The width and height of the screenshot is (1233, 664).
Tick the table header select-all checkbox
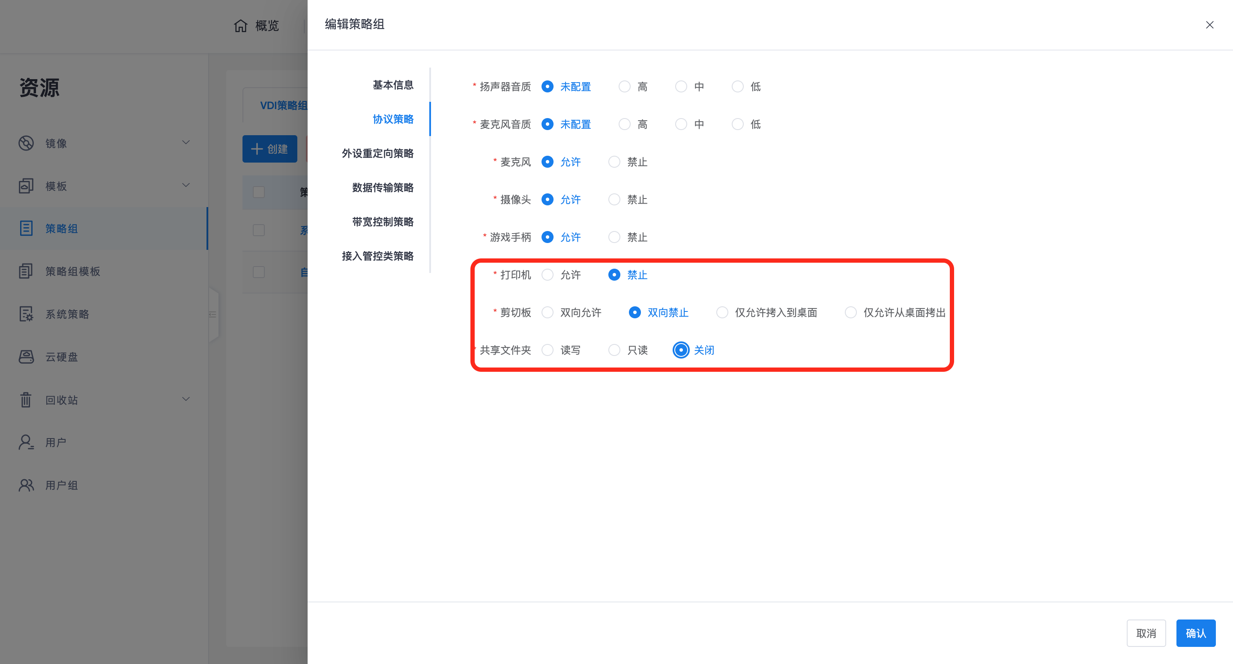(258, 192)
